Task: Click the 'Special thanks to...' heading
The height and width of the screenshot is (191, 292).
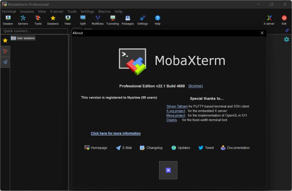Action: [x=207, y=99]
